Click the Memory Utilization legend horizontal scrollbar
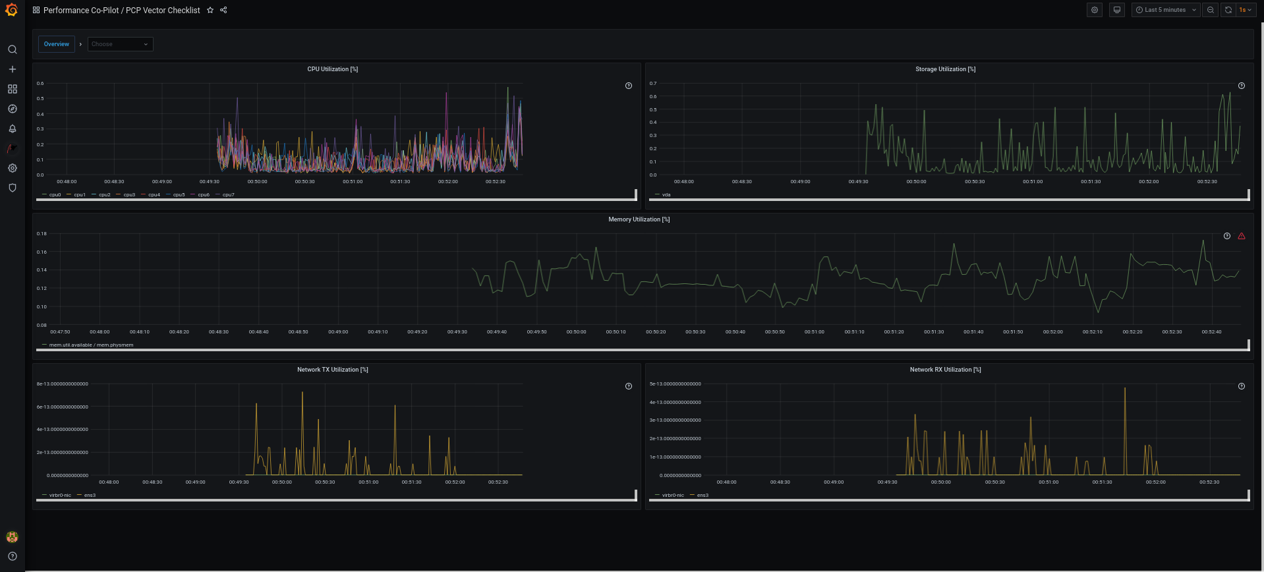 click(642, 350)
